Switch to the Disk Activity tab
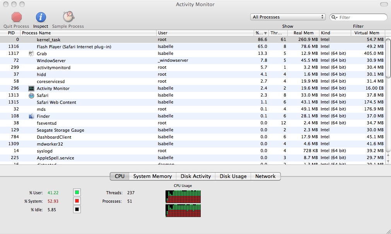 (x=196, y=176)
